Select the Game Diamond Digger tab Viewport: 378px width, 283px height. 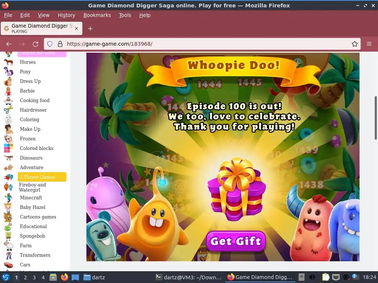[41, 28]
